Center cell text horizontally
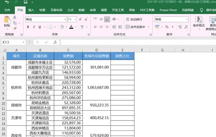The image size is (216, 137). (x=101, y=27)
